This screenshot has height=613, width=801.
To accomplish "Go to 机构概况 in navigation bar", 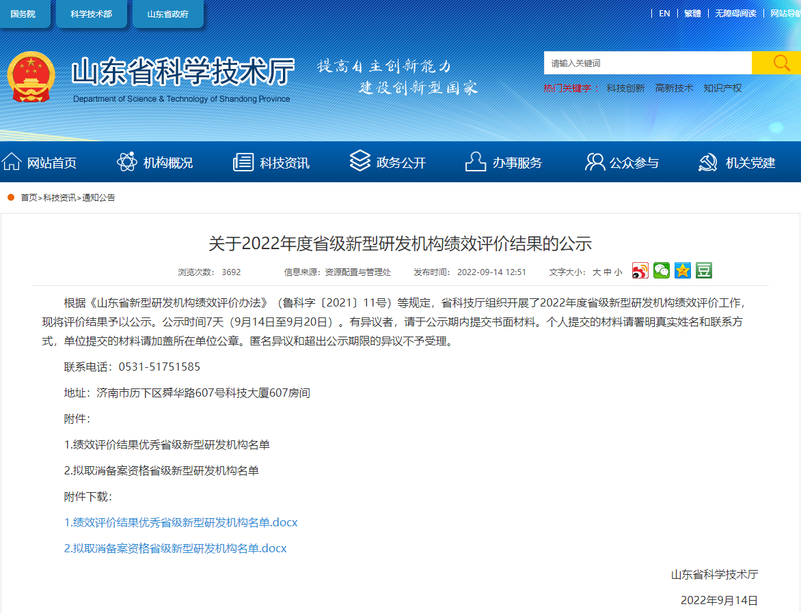I will pyautogui.click(x=155, y=162).
